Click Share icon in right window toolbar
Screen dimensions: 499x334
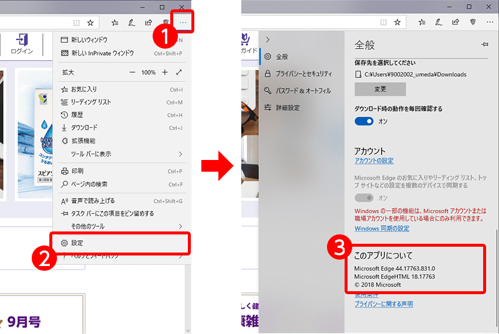coord(456,22)
